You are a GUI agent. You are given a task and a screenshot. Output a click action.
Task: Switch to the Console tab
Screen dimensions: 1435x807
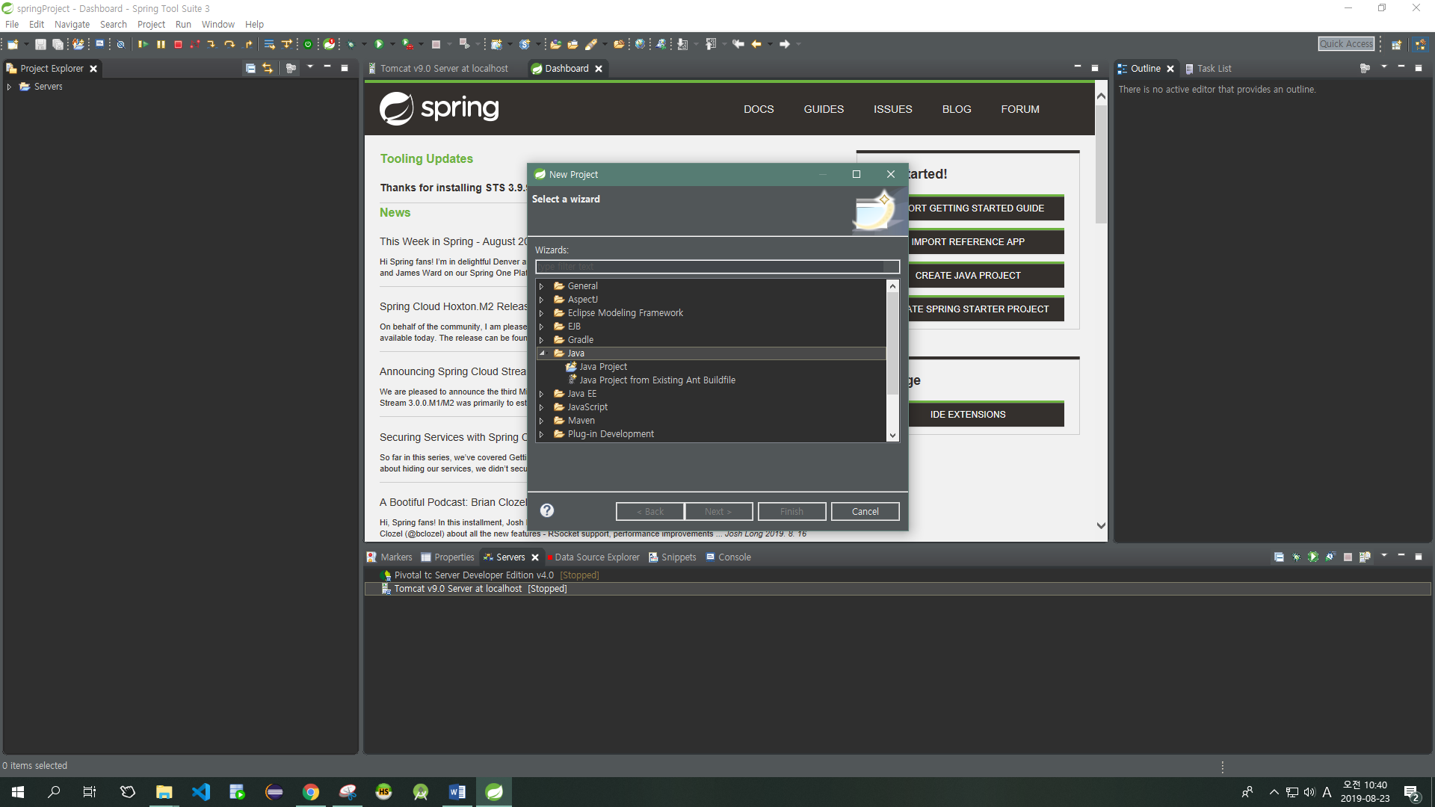[734, 557]
